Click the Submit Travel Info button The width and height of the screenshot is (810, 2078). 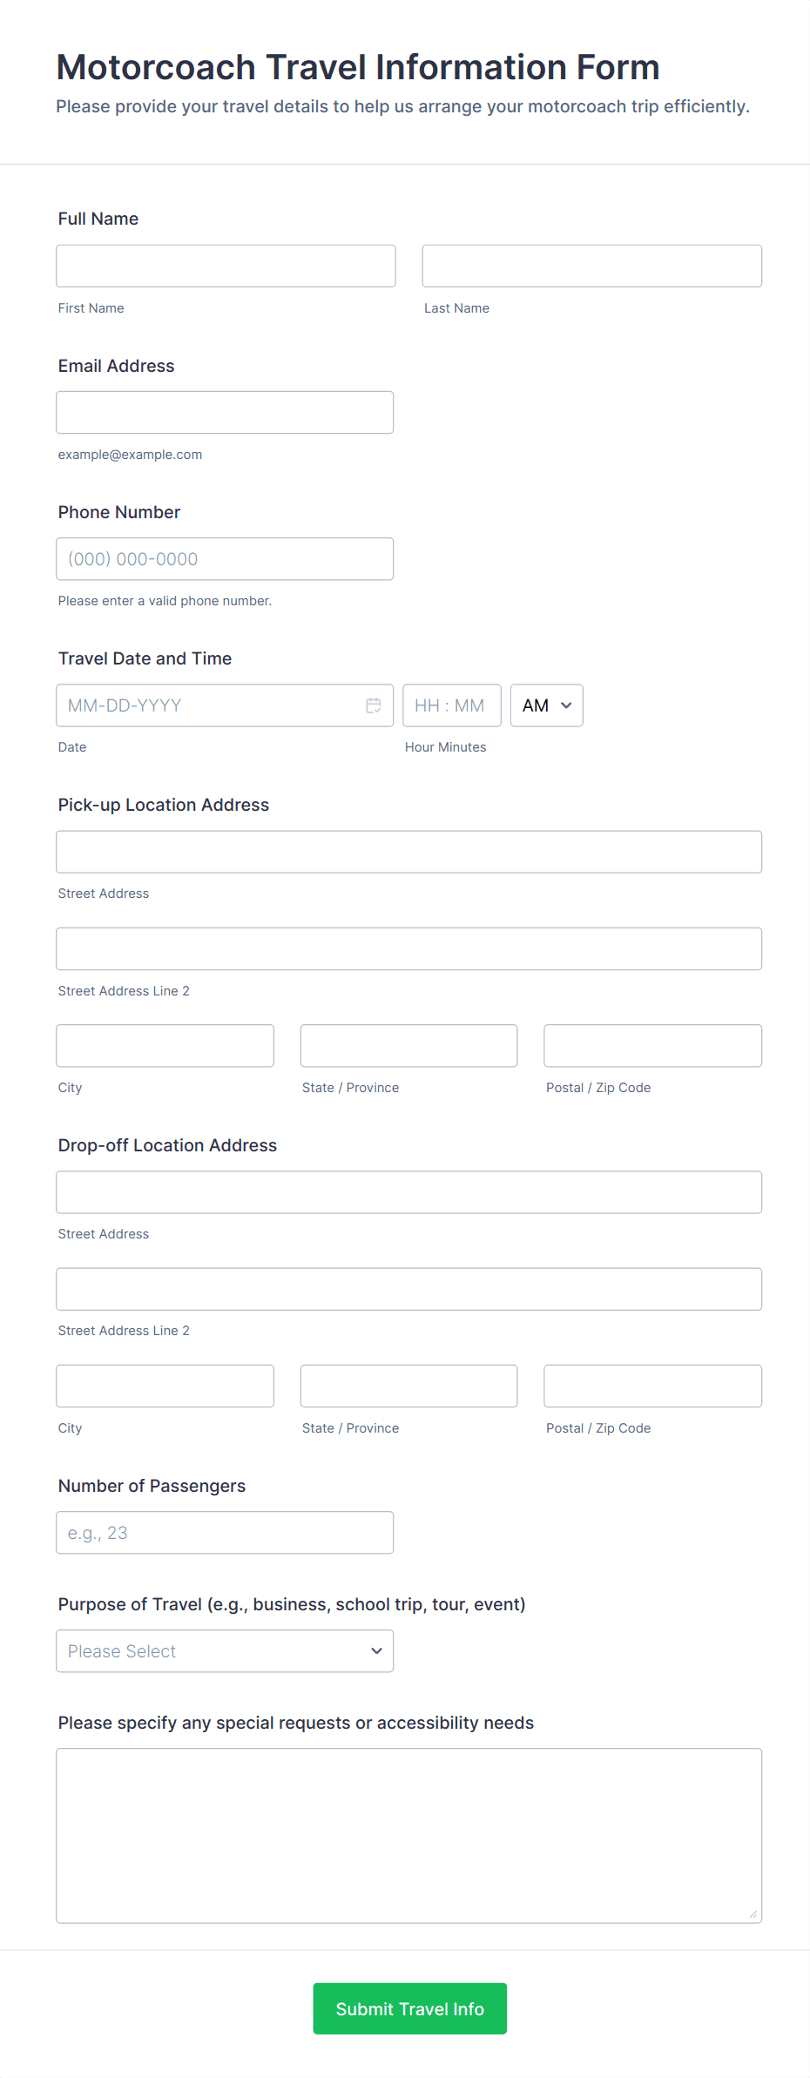(x=409, y=2008)
